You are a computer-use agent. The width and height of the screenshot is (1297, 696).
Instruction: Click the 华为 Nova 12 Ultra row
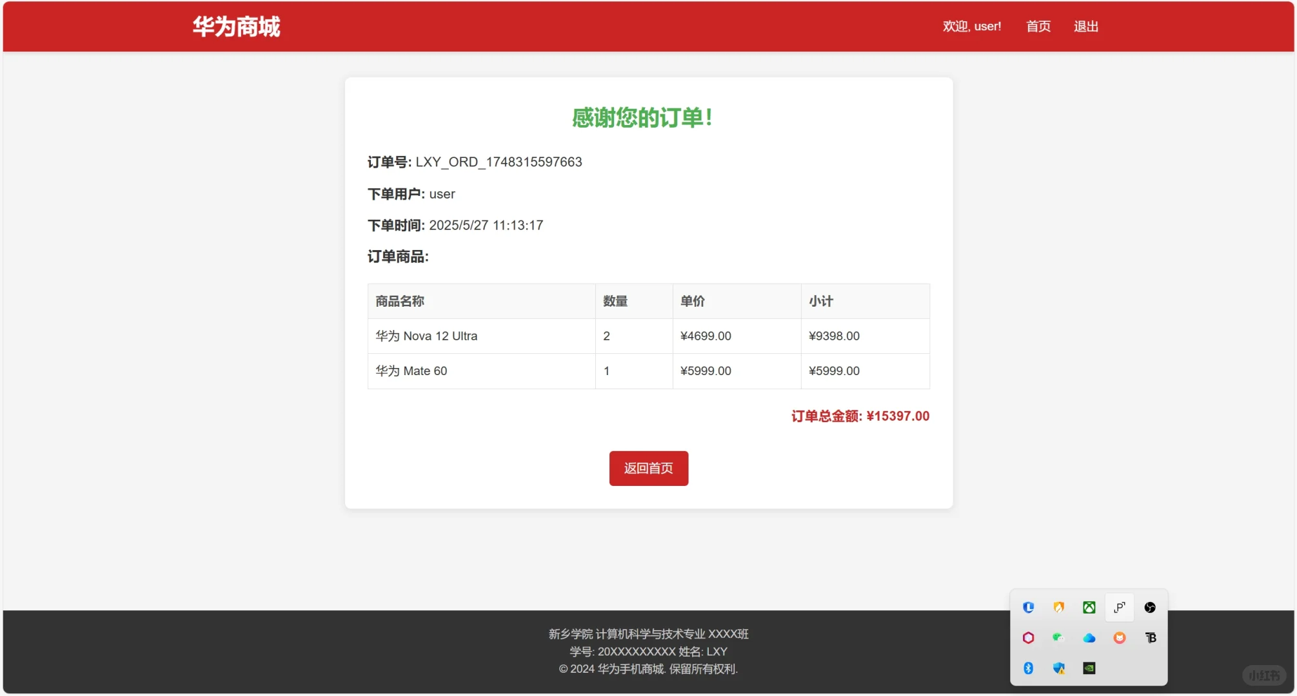coord(426,336)
